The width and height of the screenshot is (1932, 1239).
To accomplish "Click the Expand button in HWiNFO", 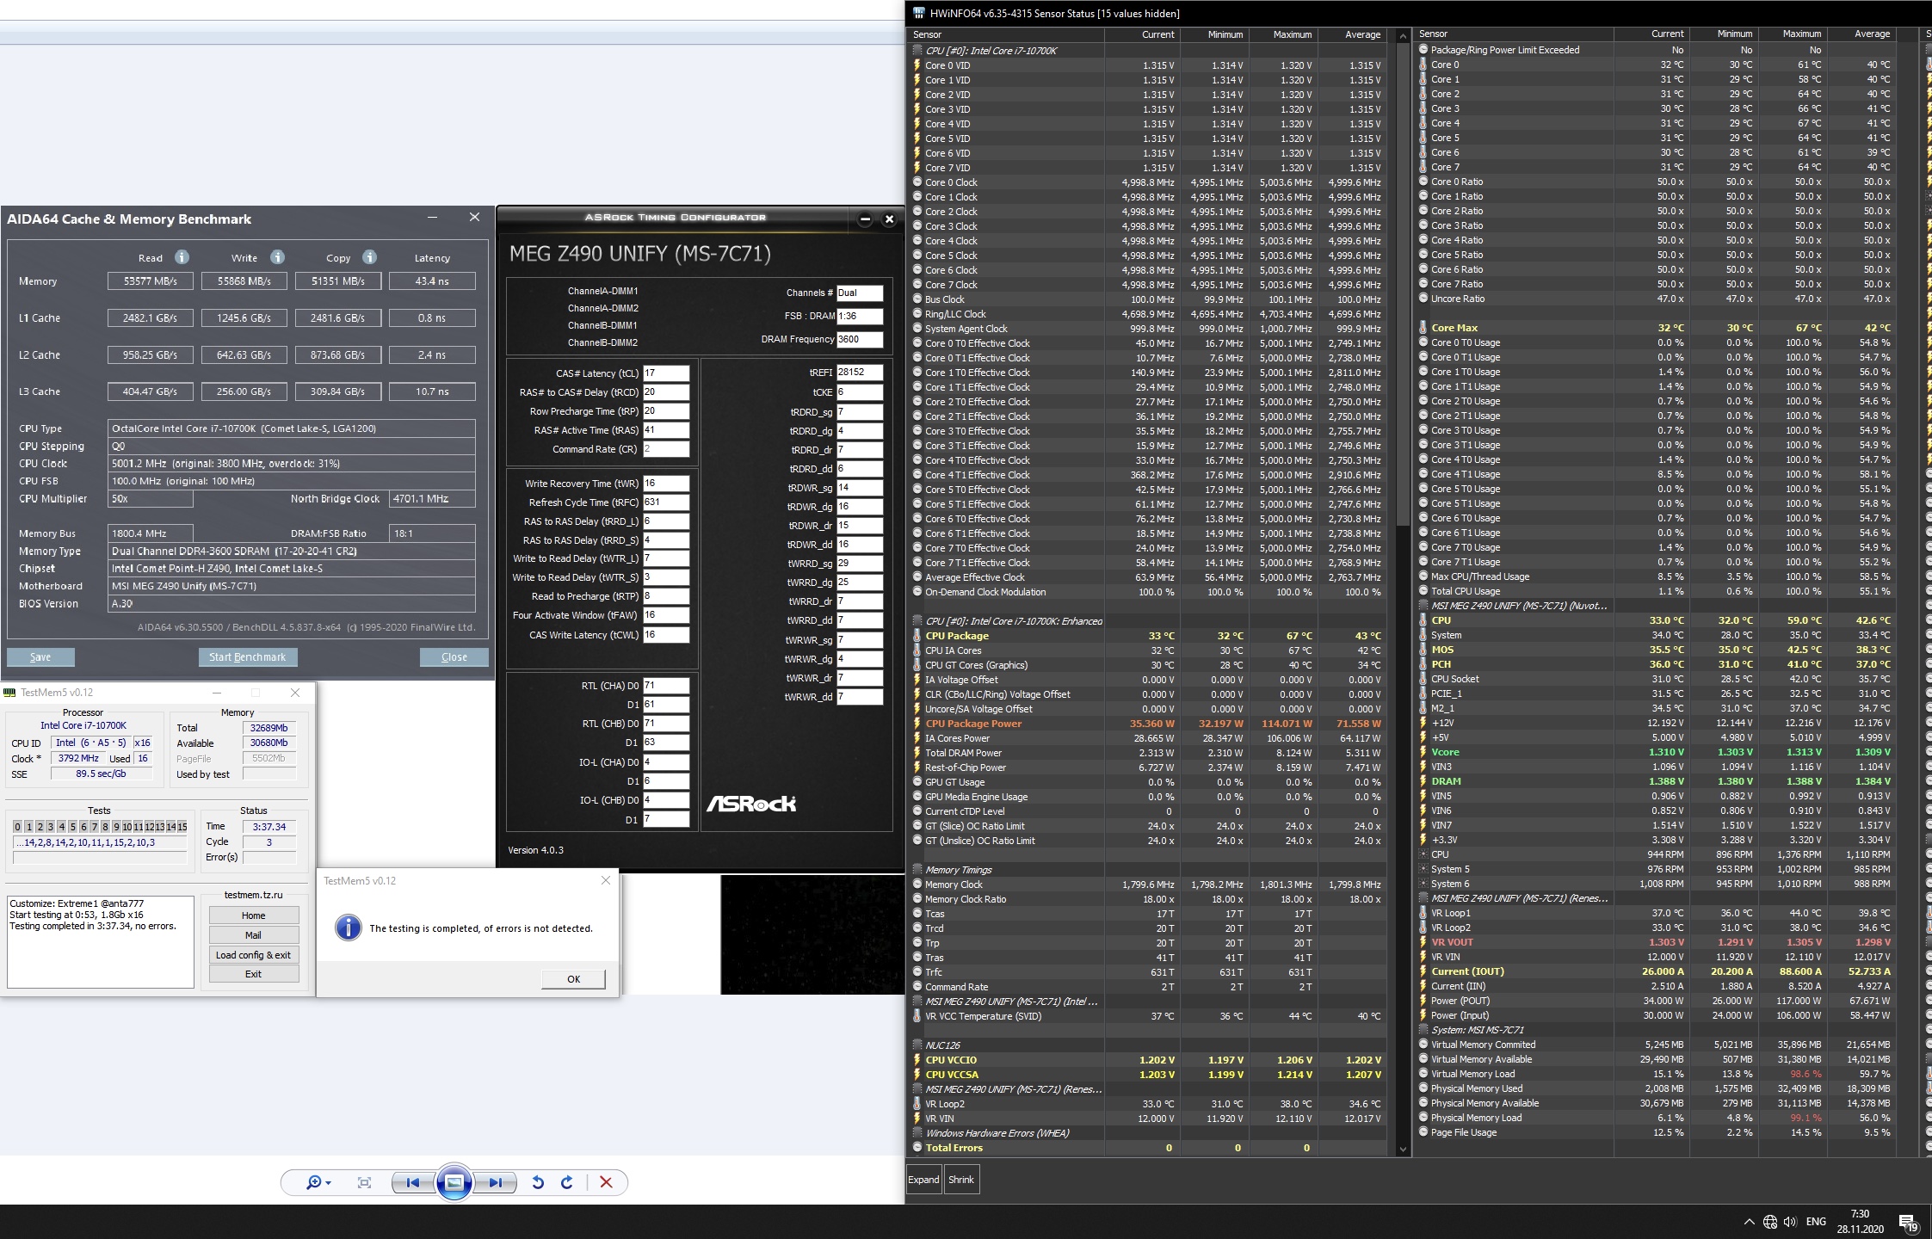I will pyautogui.click(x=923, y=1180).
